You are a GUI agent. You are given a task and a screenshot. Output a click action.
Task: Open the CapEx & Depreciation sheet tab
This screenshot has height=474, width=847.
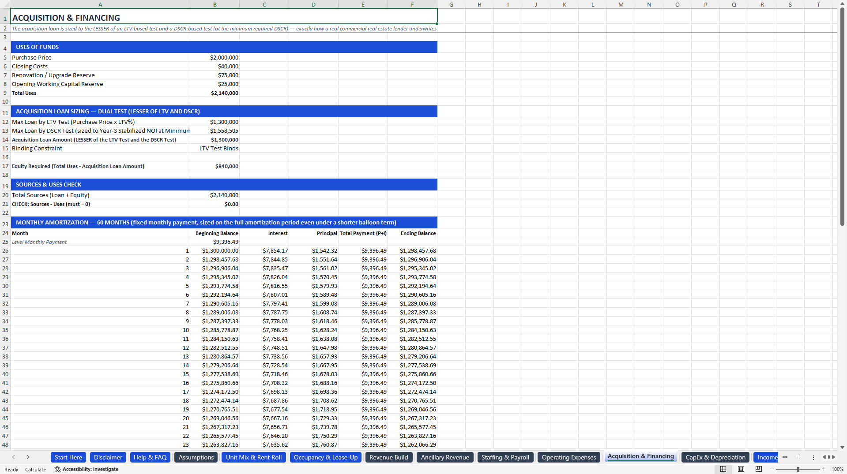tap(715, 457)
